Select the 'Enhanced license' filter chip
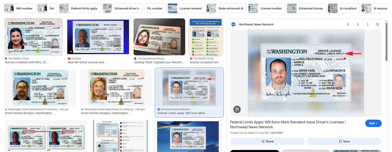 [306, 8]
